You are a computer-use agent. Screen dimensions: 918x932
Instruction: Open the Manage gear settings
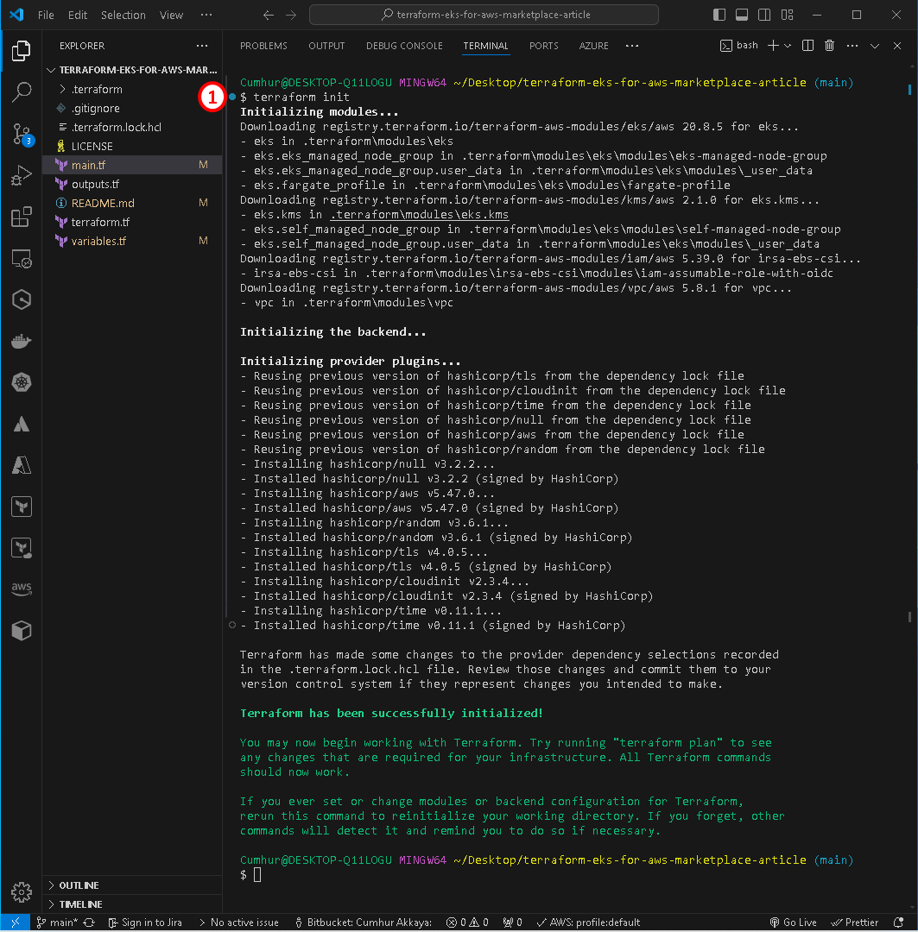tap(22, 891)
